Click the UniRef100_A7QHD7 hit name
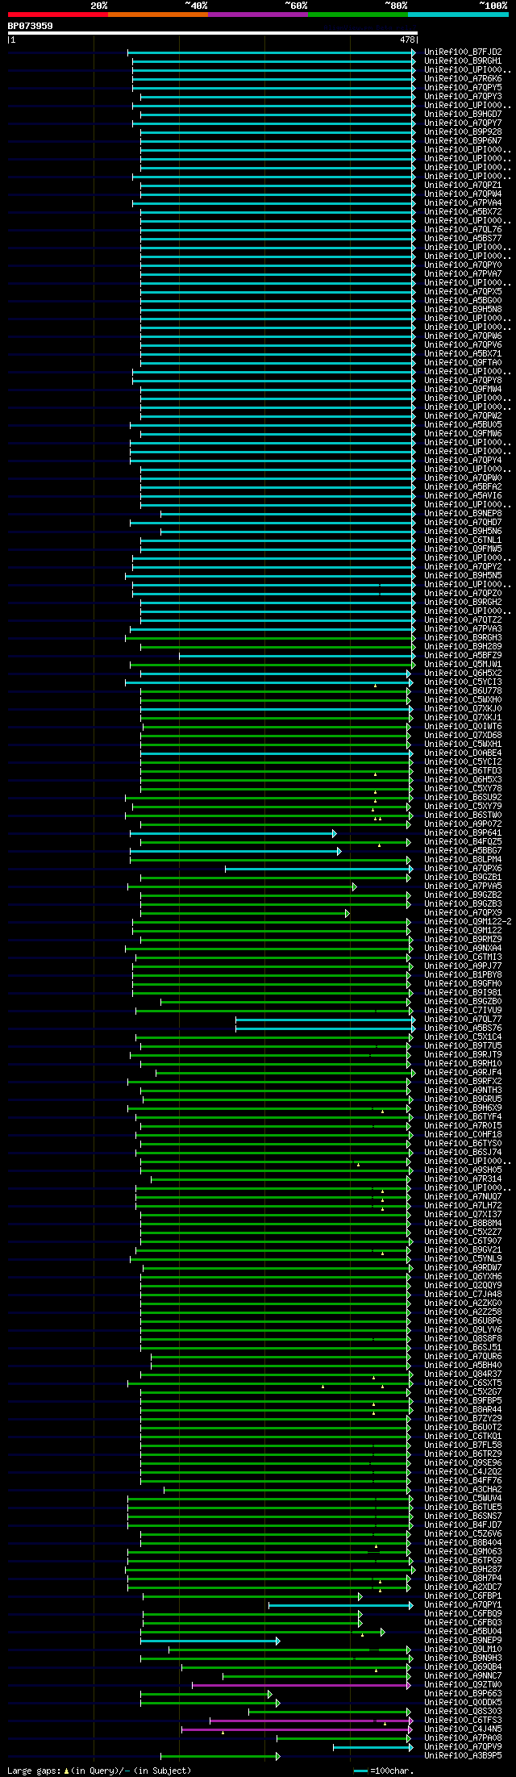This screenshot has width=516, height=1777. 463,523
